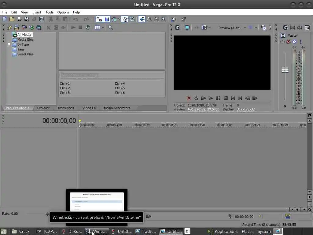The width and height of the screenshot is (313, 235).
Task: Open Project Media Views dropdown arrow
Action: pos(103,28)
